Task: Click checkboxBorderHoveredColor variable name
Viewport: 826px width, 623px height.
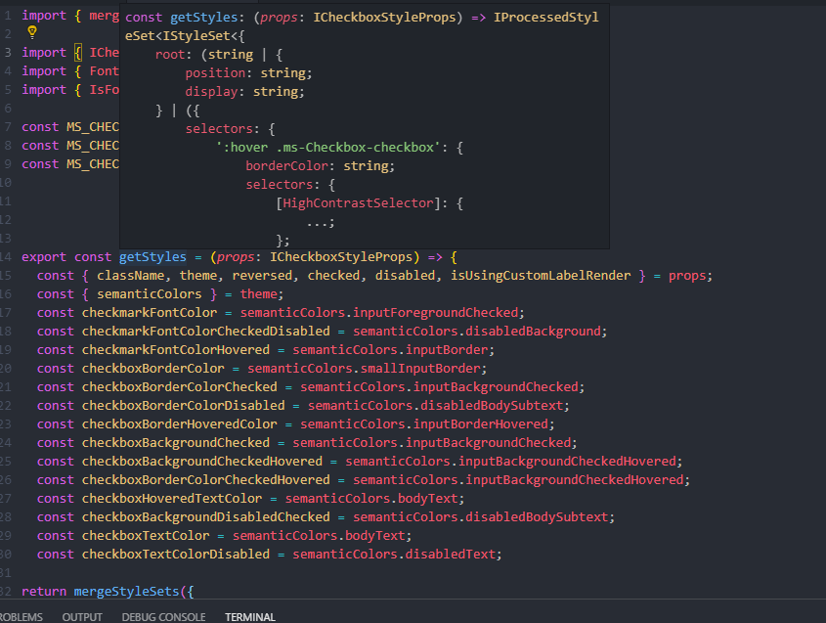Action: (179, 423)
